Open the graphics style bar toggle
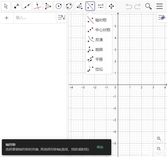This screenshot has height=157, width=167. point(161,18)
